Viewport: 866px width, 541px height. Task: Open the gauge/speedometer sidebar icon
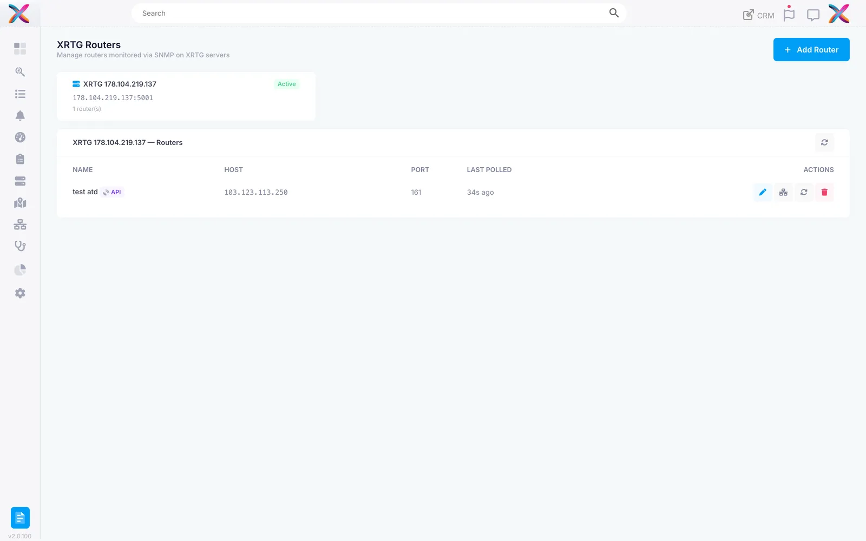[x=20, y=137]
